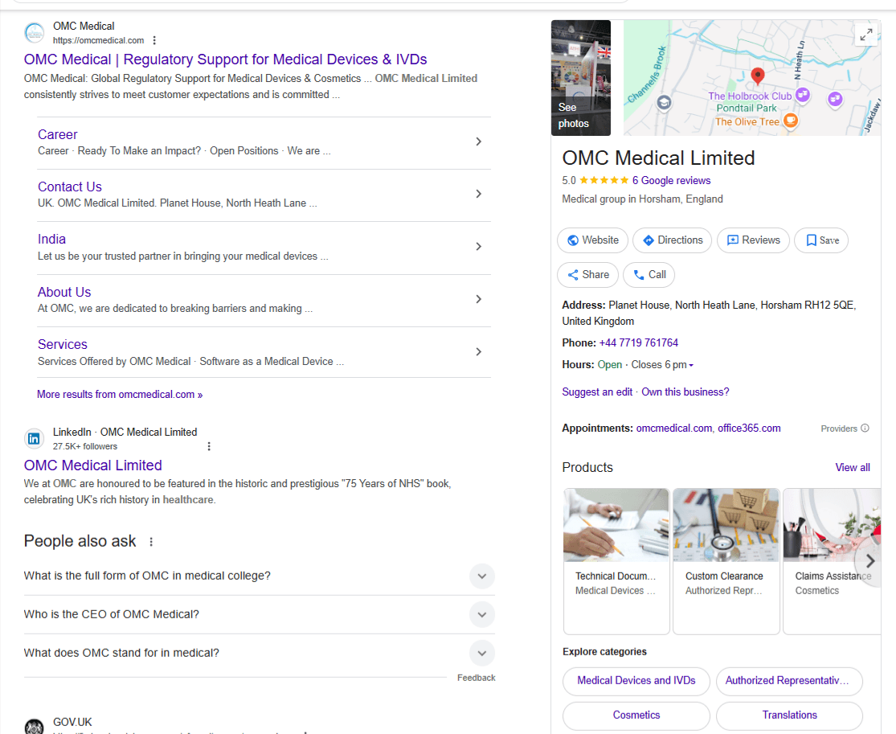Open the Contact Us sitelink

coord(70,187)
